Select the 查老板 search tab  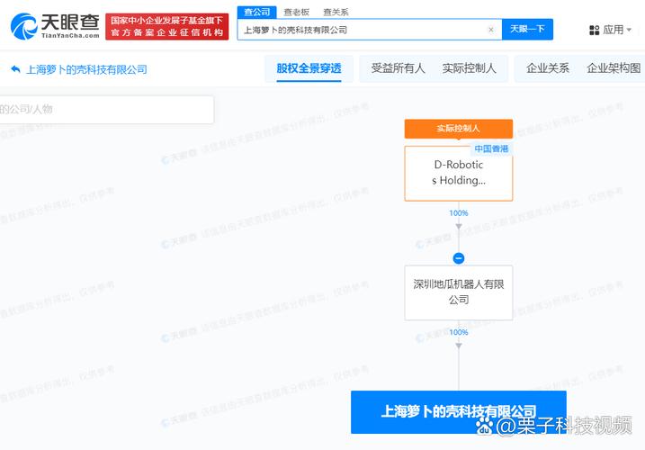(296, 13)
